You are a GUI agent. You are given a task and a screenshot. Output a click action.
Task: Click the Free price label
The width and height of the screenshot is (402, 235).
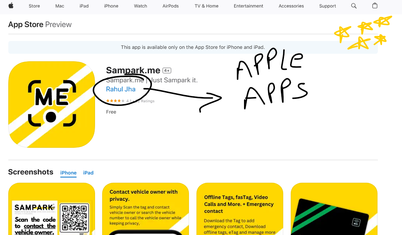click(111, 112)
